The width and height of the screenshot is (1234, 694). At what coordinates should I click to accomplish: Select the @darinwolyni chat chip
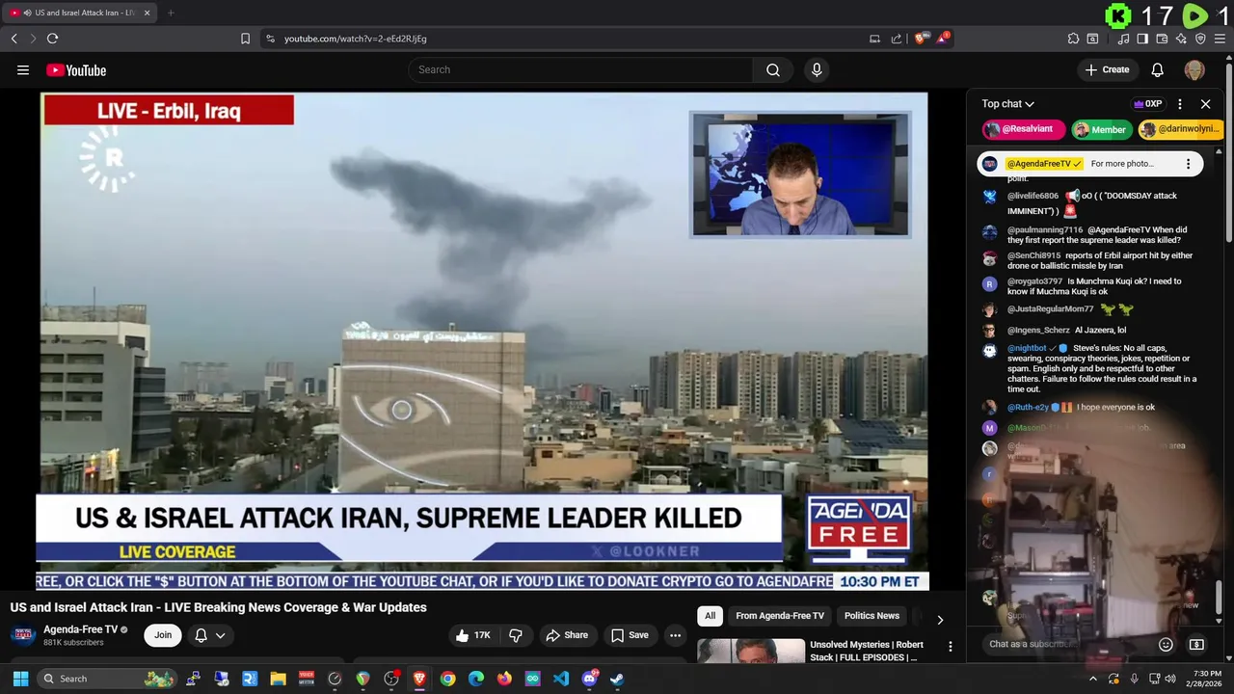[x=1180, y=129]
